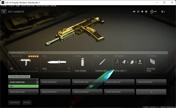Open notifications with the bell icon
Screen dimensions: 176x108
point(142,11)
